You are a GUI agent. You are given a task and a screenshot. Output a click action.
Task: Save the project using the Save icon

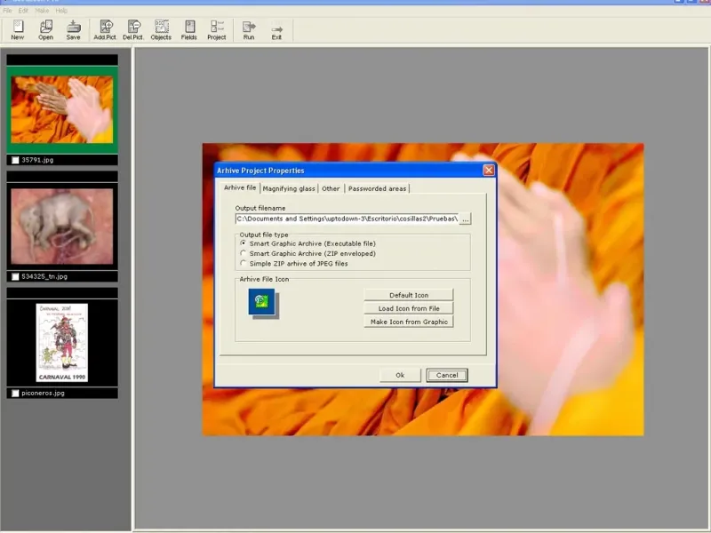(74, 30)
